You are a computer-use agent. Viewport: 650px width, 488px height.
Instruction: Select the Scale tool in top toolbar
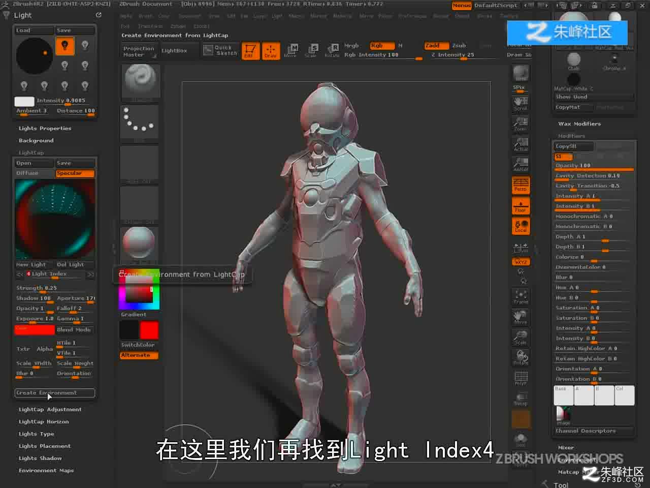(311, 51)
